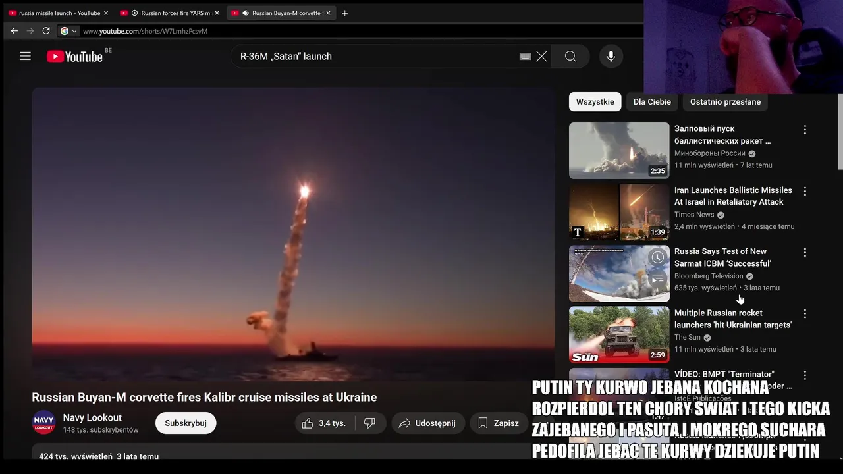Go forward with the browser forward arrow
843x474 pixels.
[30, 31]
